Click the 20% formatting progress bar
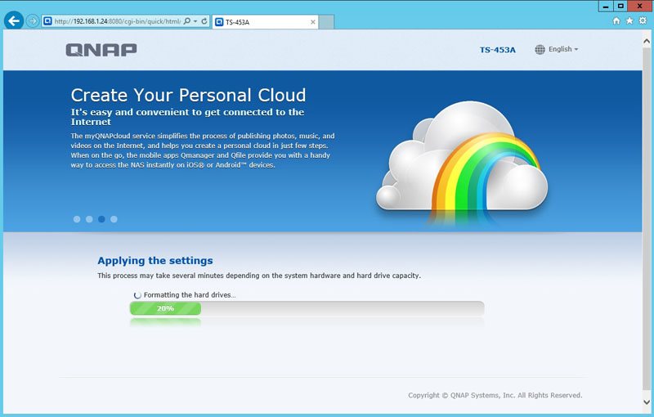 tap(307, 308)
